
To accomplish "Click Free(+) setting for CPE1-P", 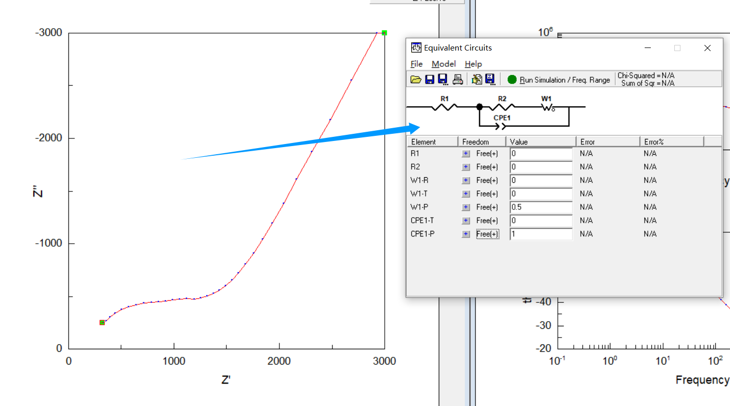I will 487,234.
